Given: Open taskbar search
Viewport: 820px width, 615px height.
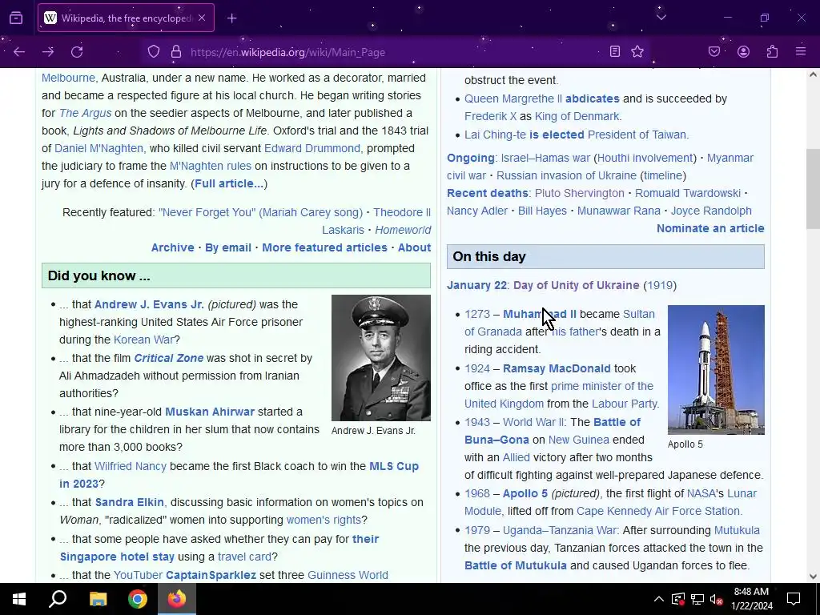Looking at the screenshot, I should pyautogui.click(x=58, y=599).
